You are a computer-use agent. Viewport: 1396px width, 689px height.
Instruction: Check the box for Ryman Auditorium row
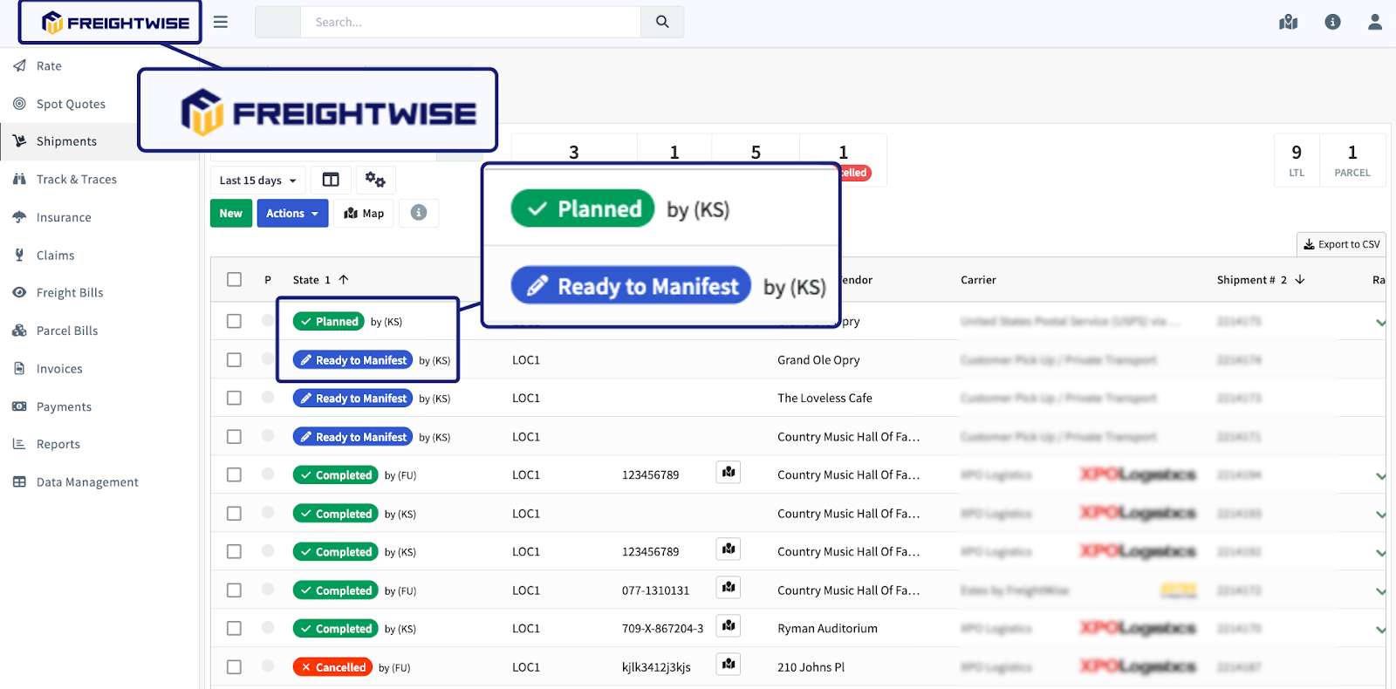(234, 628)
